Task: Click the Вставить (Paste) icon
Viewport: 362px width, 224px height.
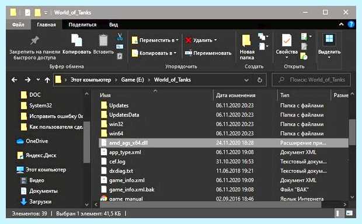Action: tap(103, 41)
